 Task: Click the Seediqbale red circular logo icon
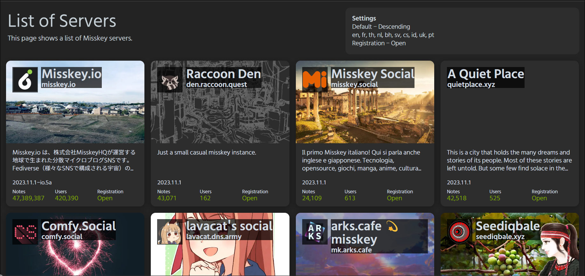pyautogui.click(x=460, y=232)
